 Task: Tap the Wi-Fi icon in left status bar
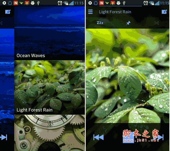click(66, 3)
